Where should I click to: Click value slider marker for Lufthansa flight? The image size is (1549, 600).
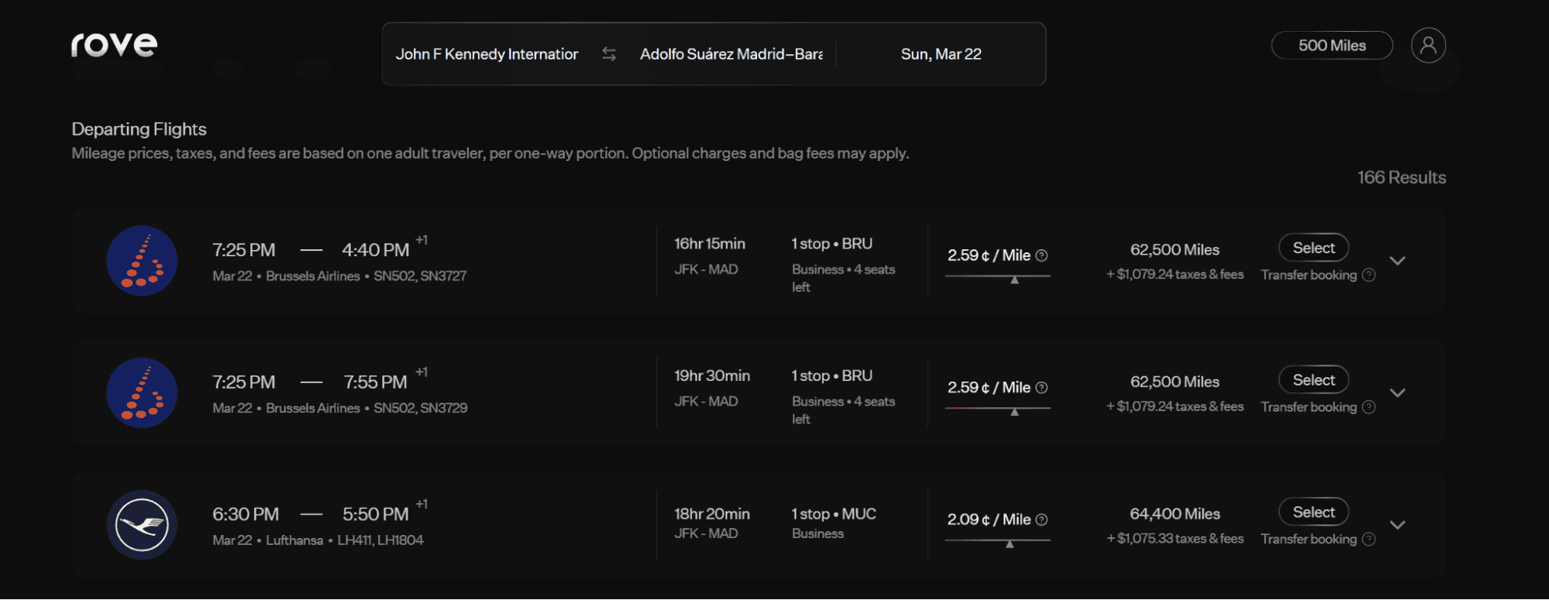click(1010, 543)
